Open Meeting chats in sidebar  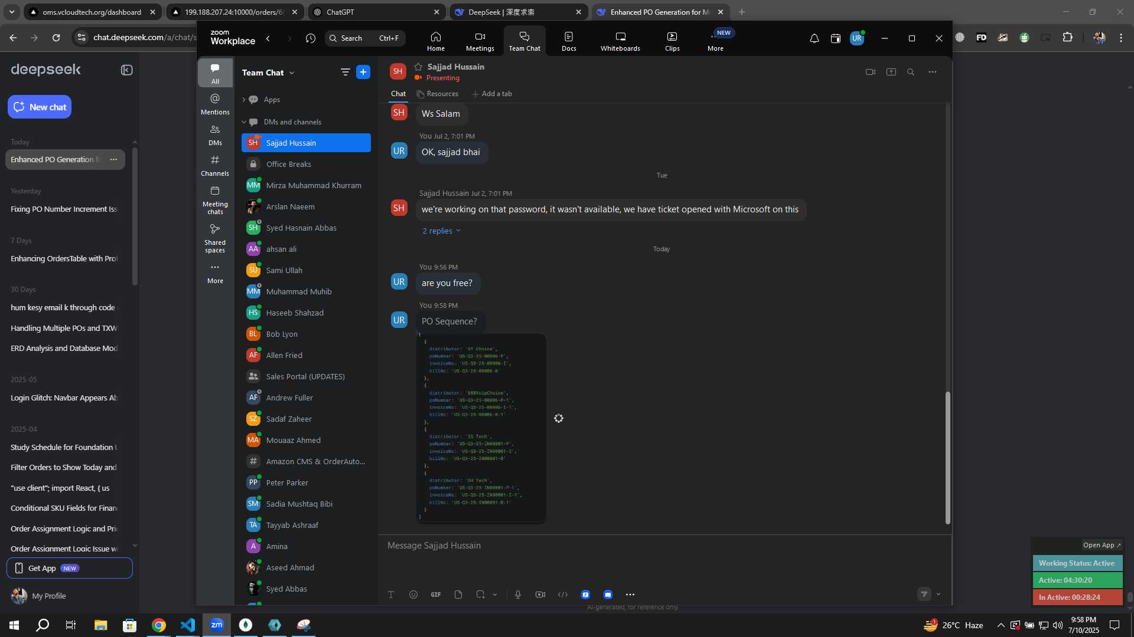pyautogui.click(x=215, y=200)
